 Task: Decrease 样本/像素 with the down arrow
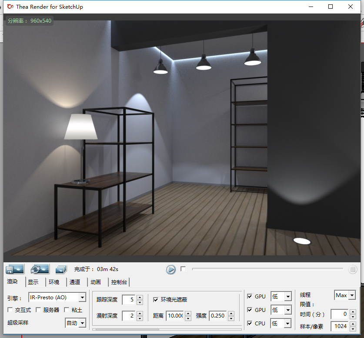353,329
